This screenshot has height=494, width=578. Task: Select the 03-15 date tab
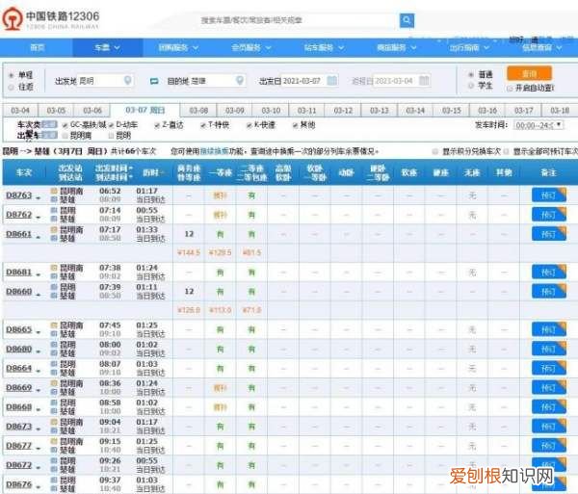tap(452, 111)
